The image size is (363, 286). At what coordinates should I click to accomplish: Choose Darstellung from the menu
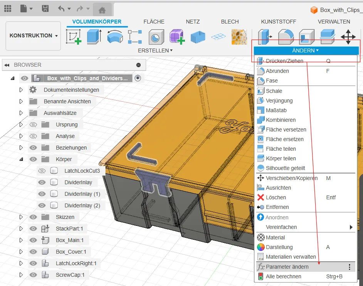point(306,247)
